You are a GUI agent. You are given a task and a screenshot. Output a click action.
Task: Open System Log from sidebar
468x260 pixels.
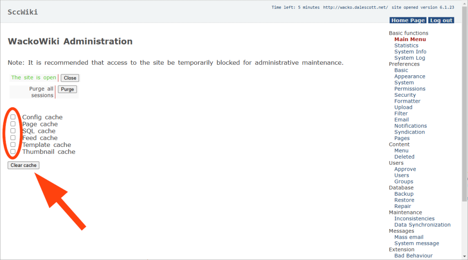tap(409, 58)
